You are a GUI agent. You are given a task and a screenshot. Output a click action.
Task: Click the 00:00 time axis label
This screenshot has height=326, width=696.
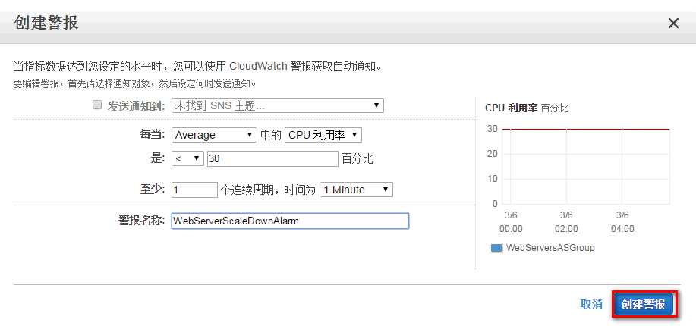[511, 229]
